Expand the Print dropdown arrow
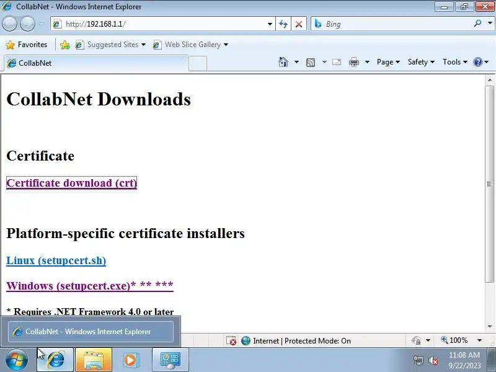496x372 pixels. [x=367, y=62]
